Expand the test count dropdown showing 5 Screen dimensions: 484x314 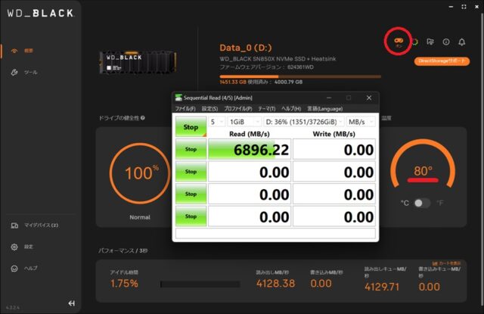point(217,122)
